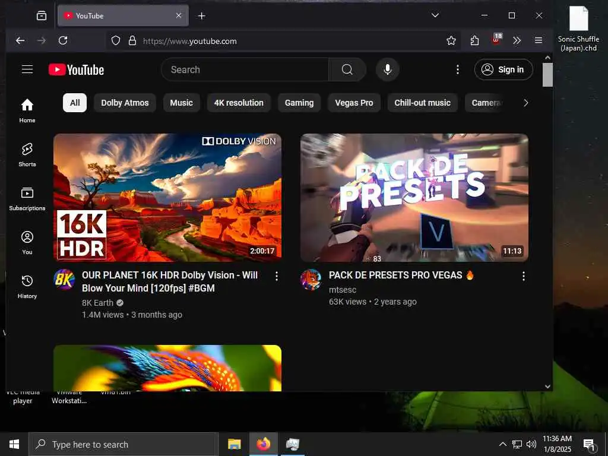Open options for PACK DE PRESETS video
This screenshot has height=456, width=608.
click(x=524, y=276)
